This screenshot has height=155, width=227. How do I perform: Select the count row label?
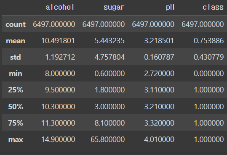16,24
